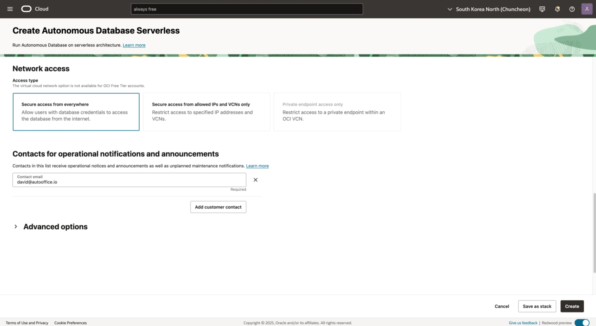Image resolution: width=596 pixels, height=326 pixels.
Task: Click the Network access heading
Action: click(x=41, y=69)
